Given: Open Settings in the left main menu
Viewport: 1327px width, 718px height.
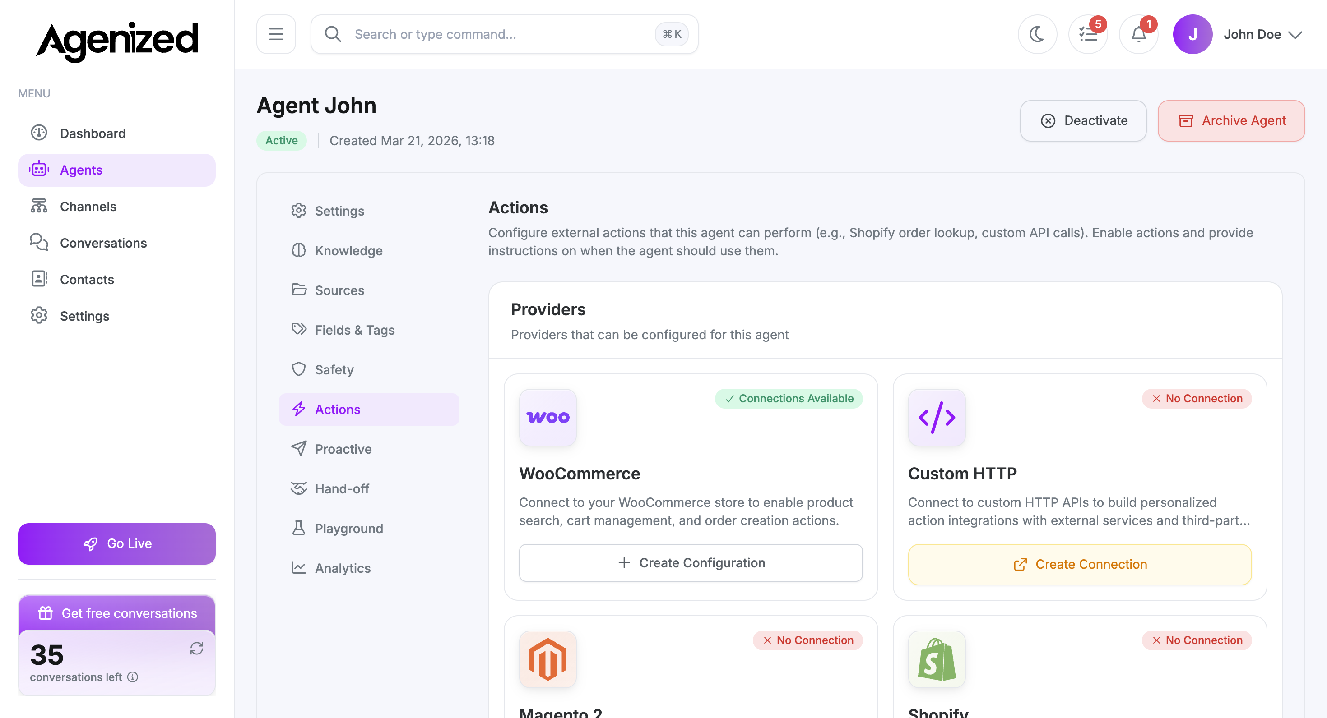Looking at the screenshot, I should point(117,316).
